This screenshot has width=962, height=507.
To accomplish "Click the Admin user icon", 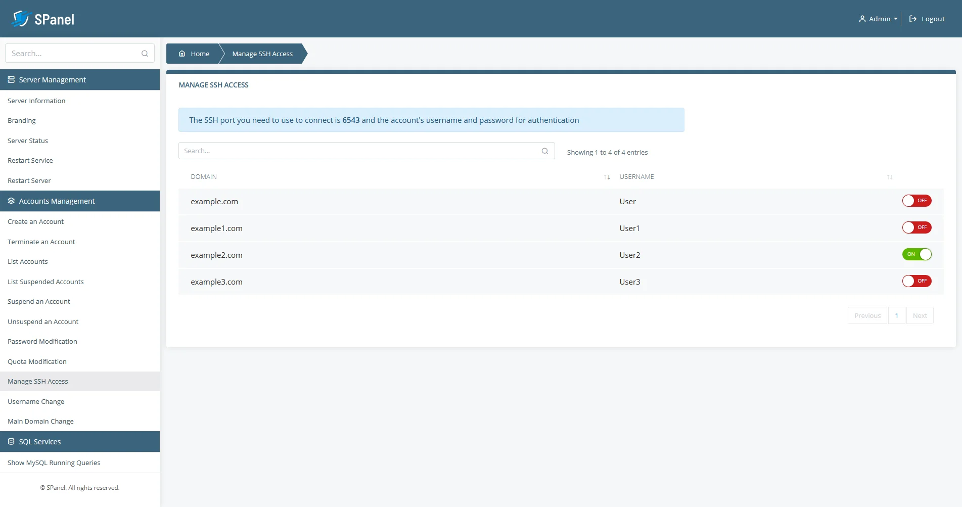I will (x=862, y=19).
